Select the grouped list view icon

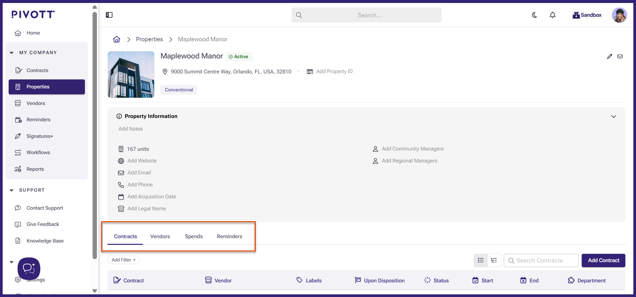(x=494, y=260)
